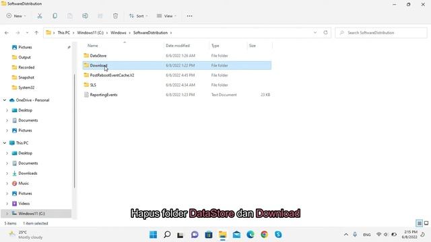Click the Rename icon in toolbar
Screen dimensions: 431x242
(x=86, y=16)
